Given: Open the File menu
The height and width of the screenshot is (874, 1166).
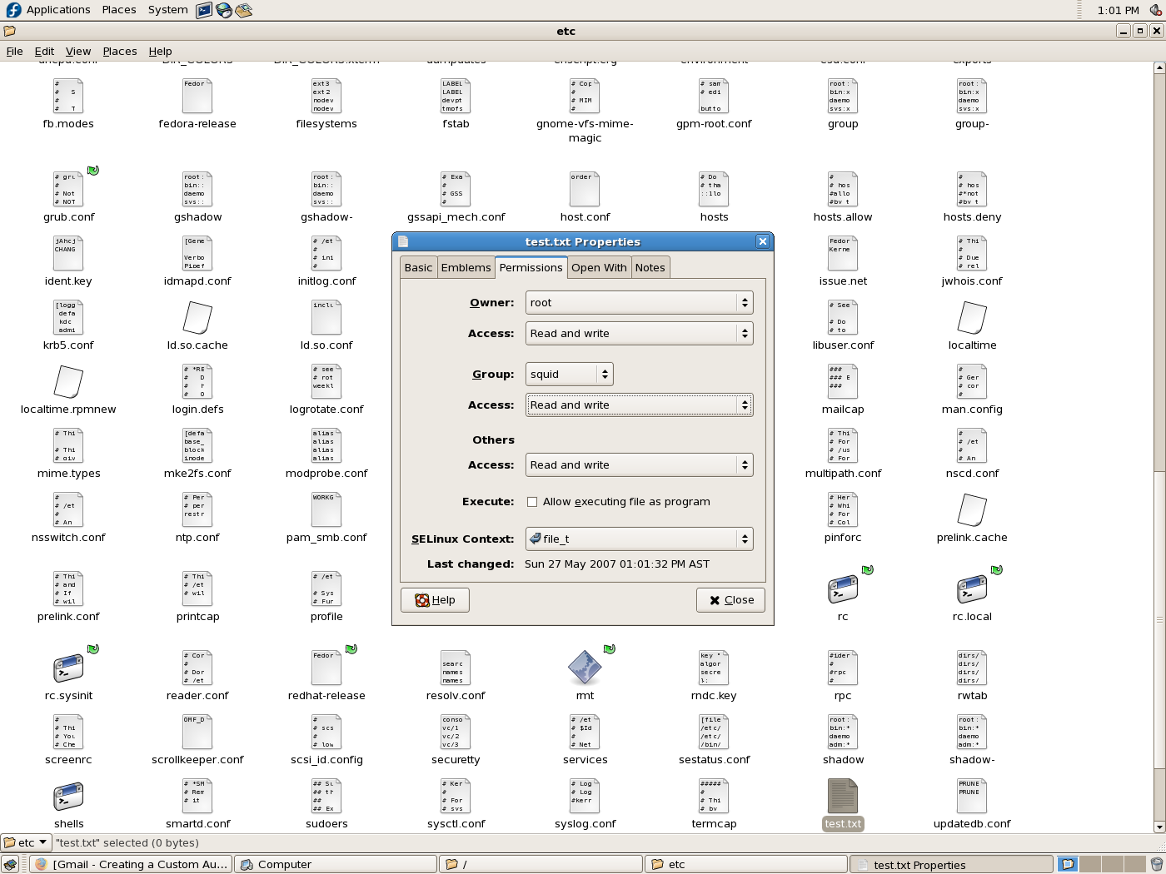Looking at the screenshot, I should [15, 51].
